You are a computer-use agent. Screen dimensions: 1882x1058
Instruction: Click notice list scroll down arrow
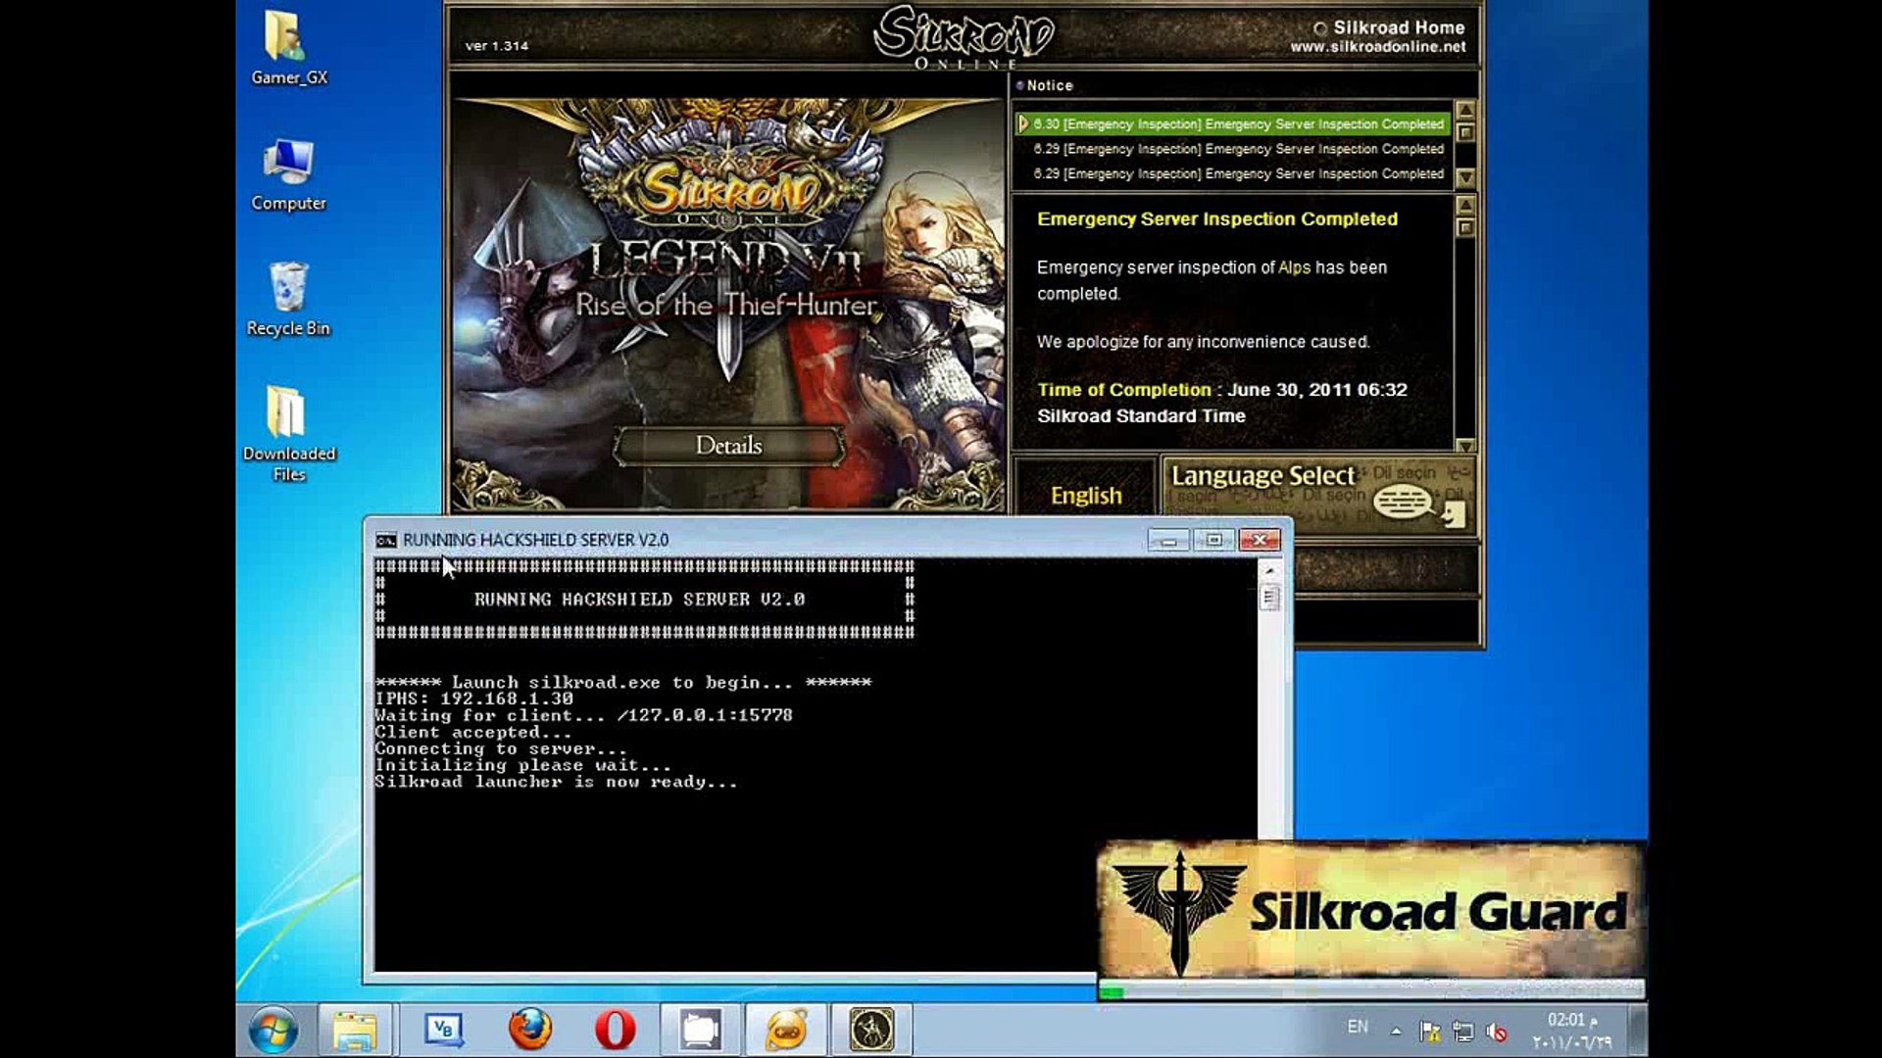1465,177
